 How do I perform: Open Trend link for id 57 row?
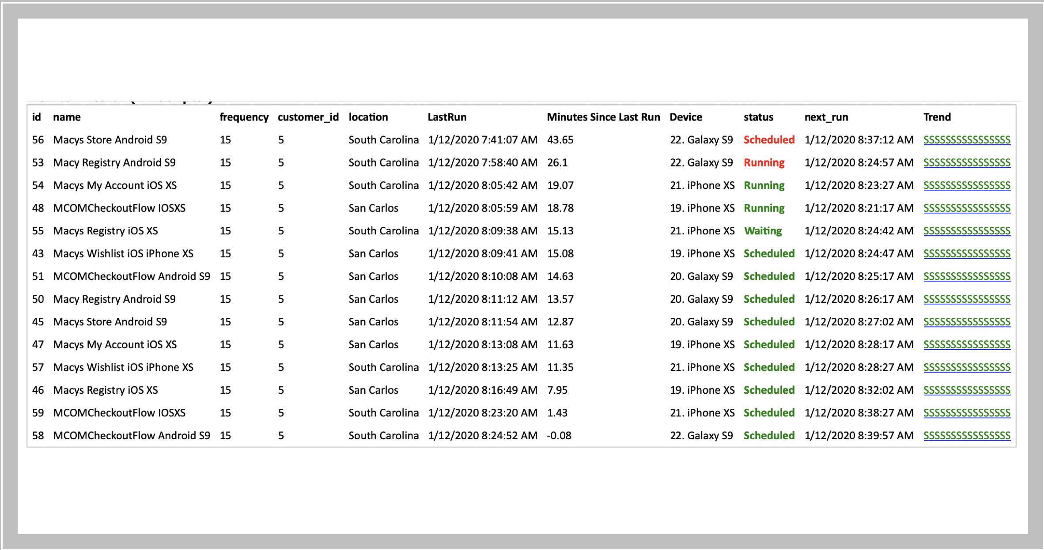point(967,367)
